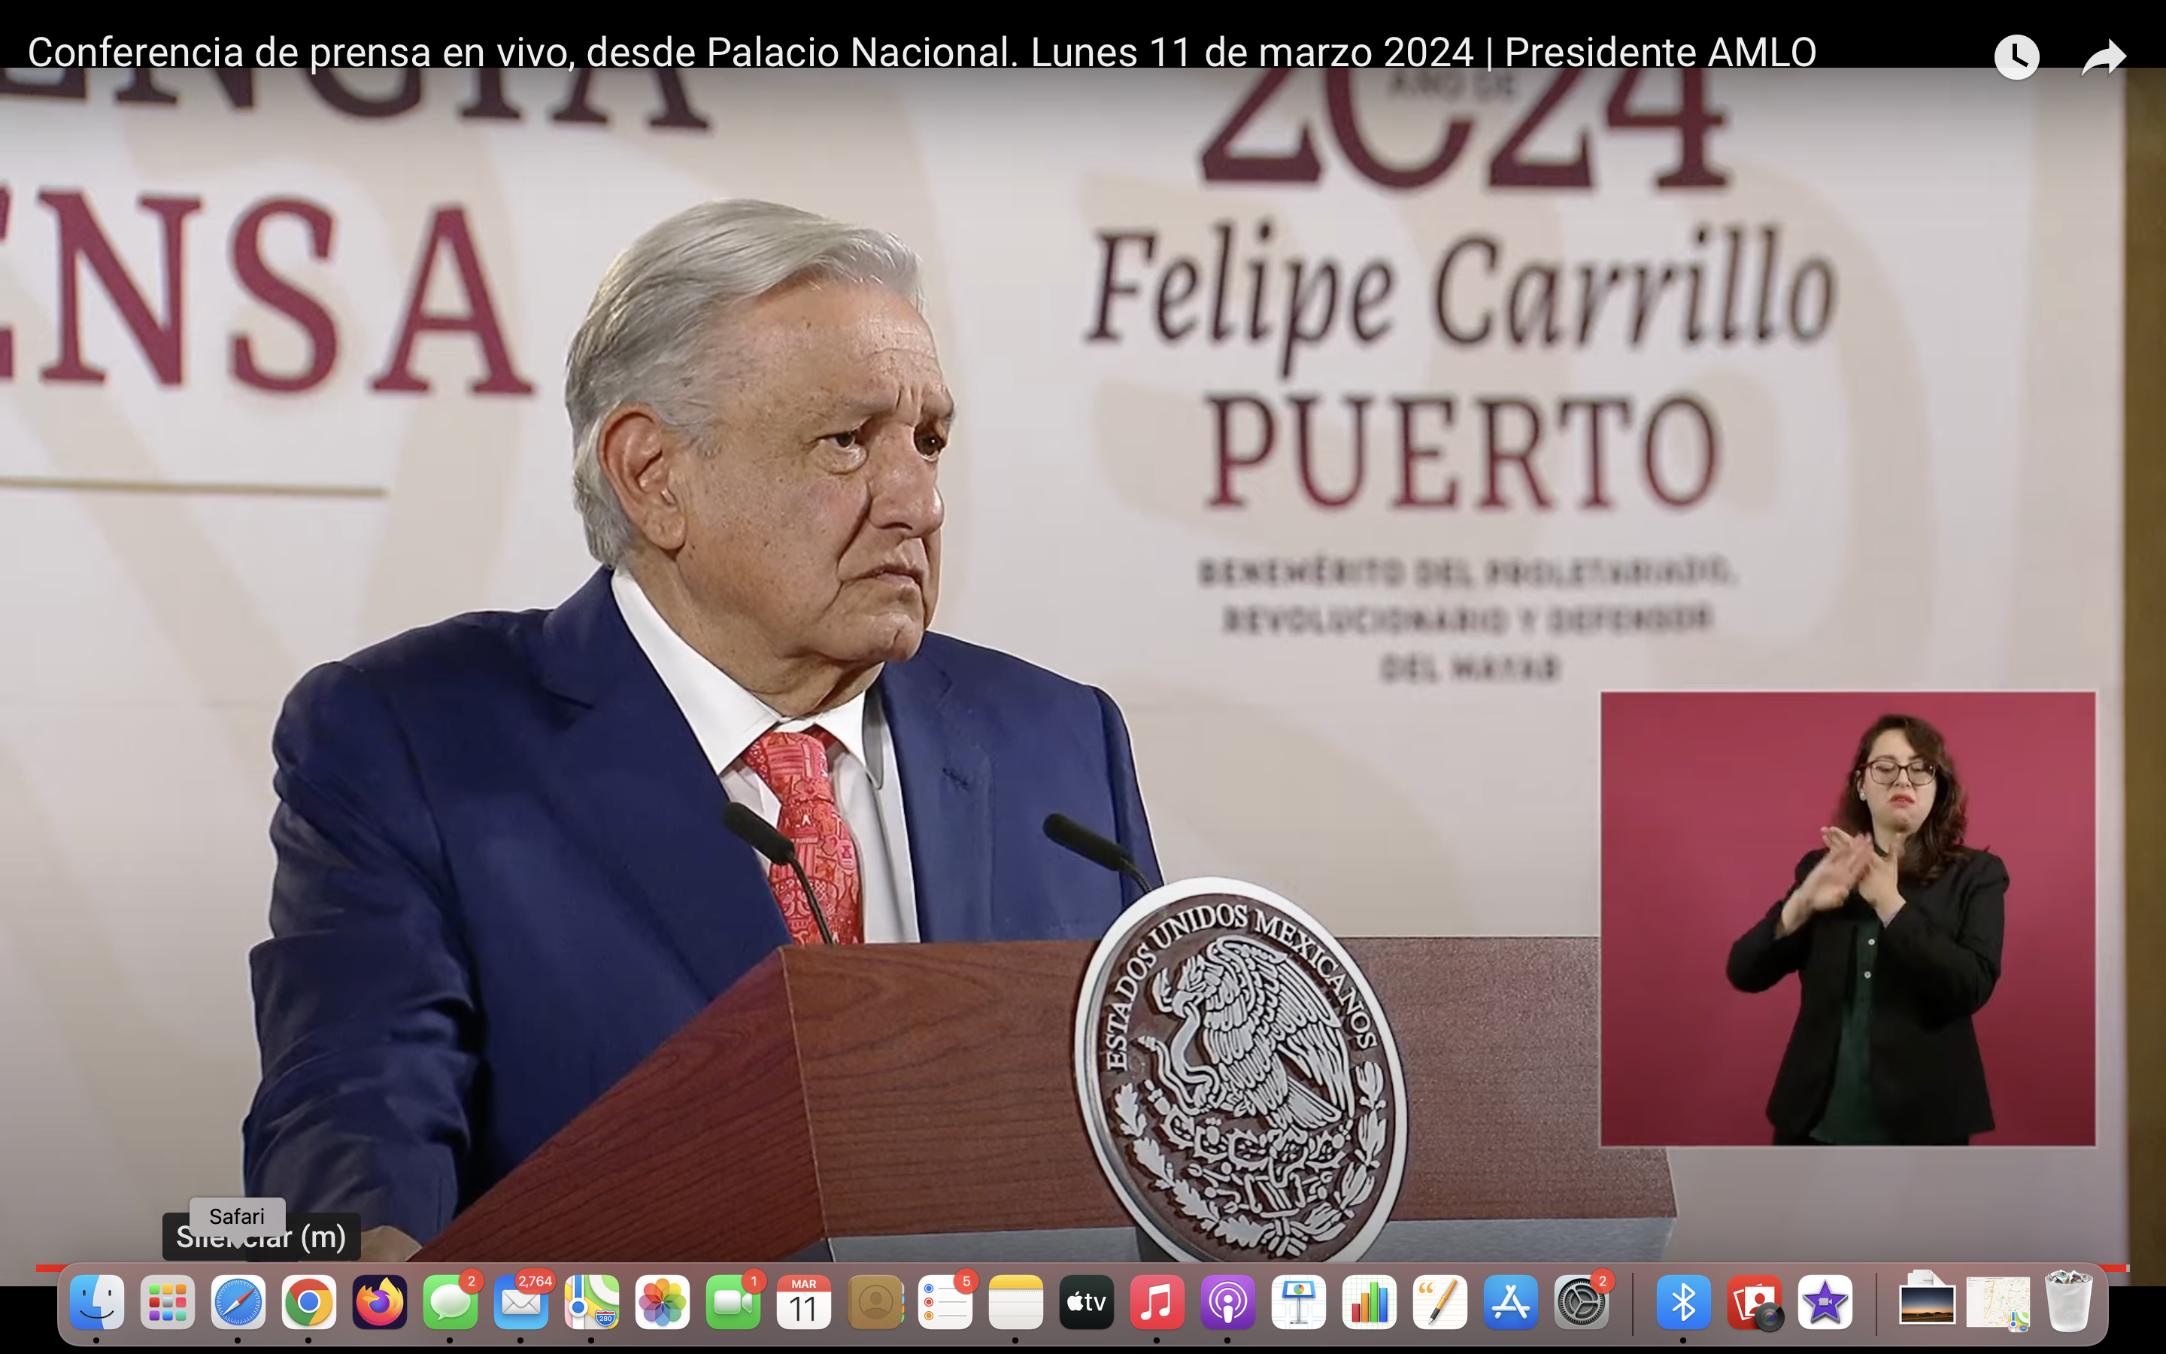
Task: Open Calendar showing MAR 11
Action: click(804, 1302)
